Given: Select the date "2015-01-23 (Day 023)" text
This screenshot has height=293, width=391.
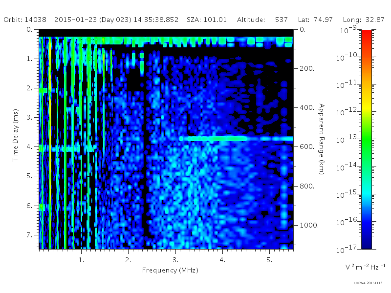Looking at the screenshot, I should 93,20.
